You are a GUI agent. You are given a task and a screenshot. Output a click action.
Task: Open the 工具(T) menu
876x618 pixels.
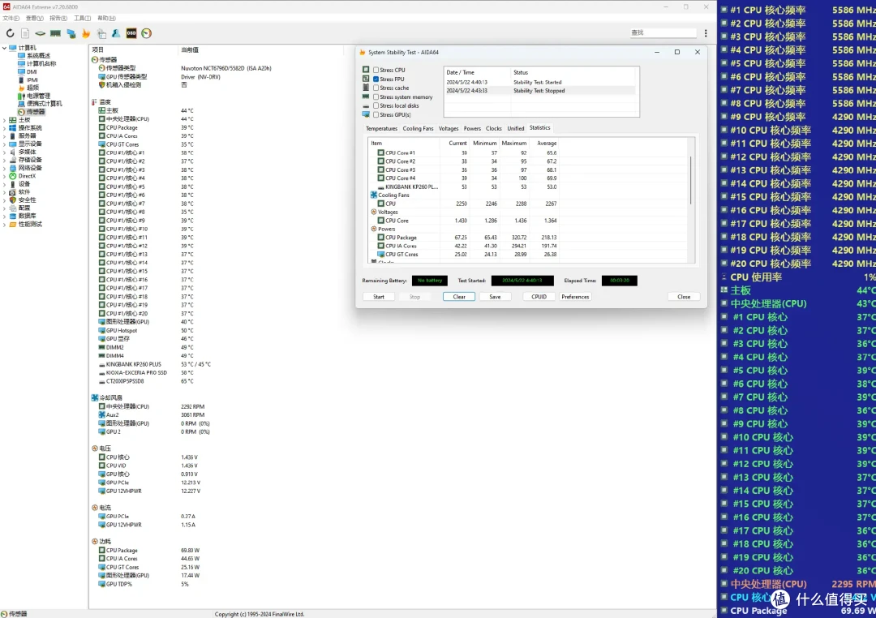(82, 19)
